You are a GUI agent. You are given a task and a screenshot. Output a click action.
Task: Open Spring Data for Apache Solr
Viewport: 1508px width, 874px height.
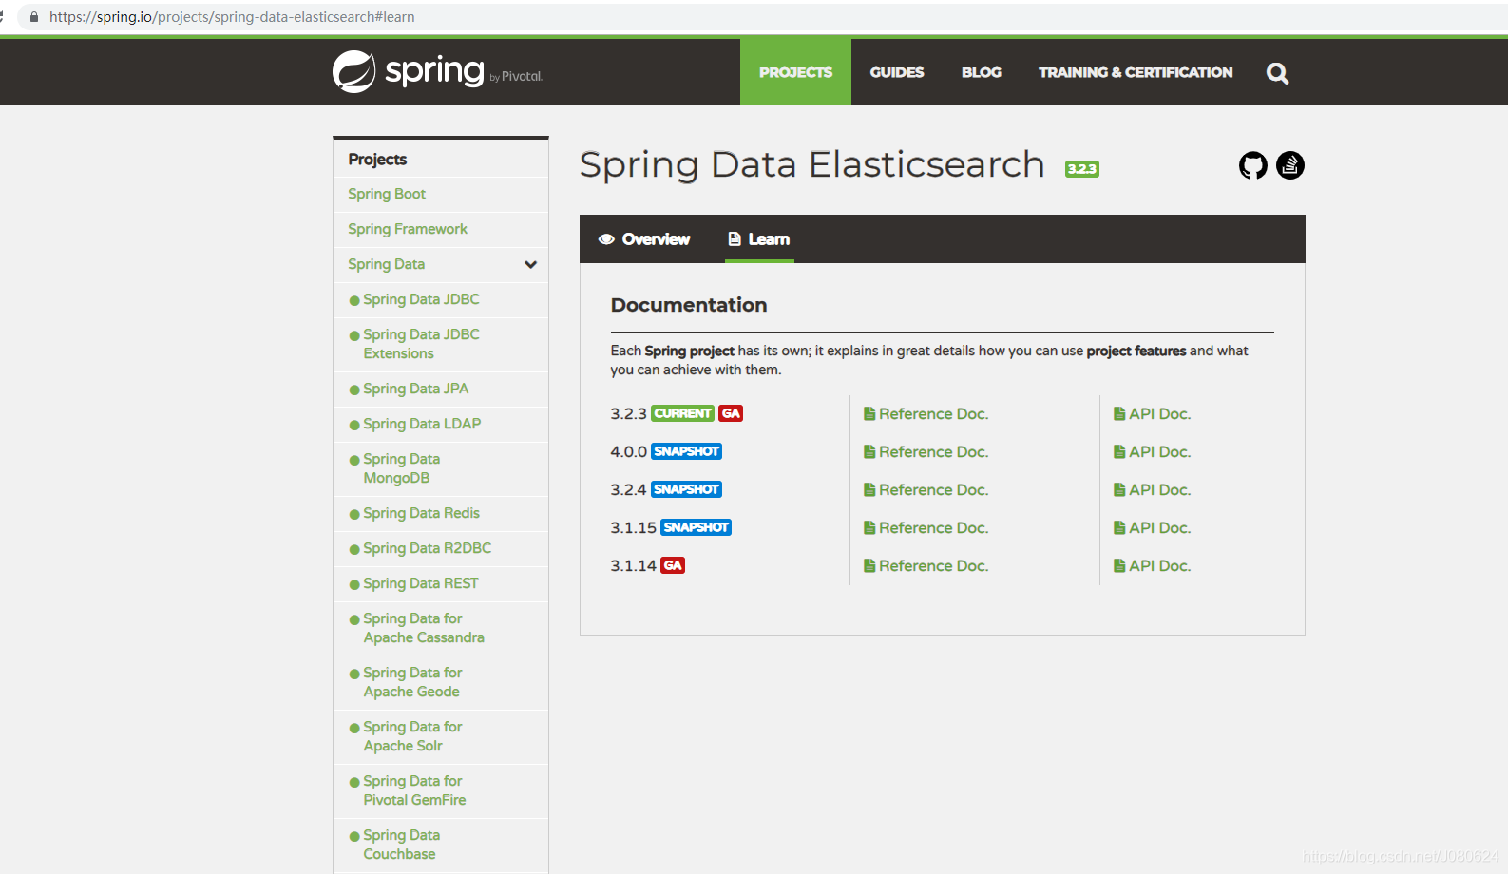point(412,736)
